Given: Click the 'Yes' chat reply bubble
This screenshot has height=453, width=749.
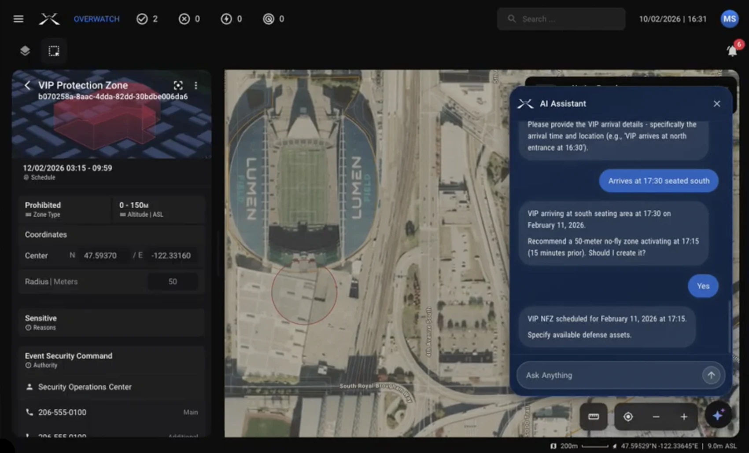Looking at the screenshot, I should click(x=703, y=286).
